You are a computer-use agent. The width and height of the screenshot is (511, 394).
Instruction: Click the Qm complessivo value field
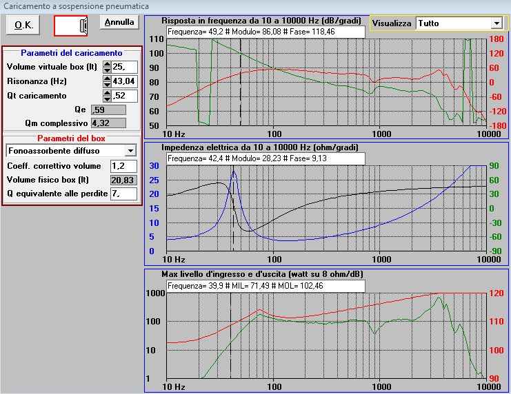coord(108,123)
